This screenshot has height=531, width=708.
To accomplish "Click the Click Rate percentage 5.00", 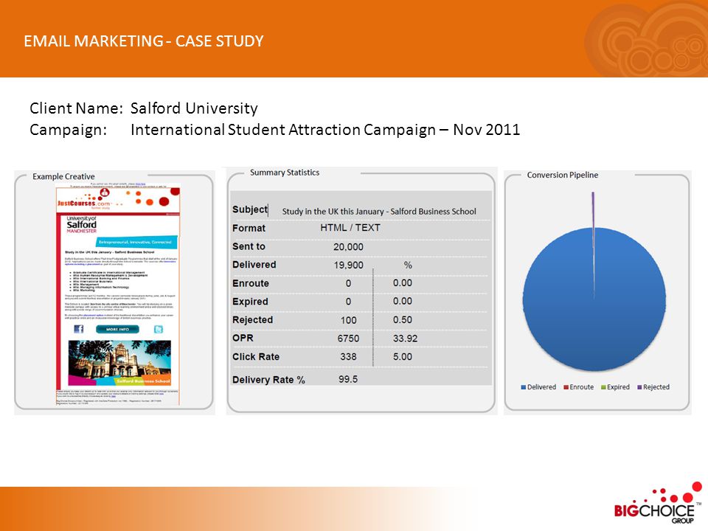I will coord(403,357).
